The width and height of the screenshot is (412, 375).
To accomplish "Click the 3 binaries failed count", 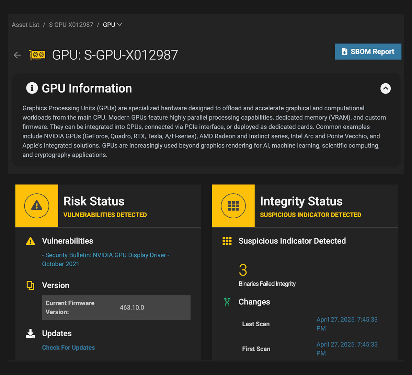I will 243,270.
